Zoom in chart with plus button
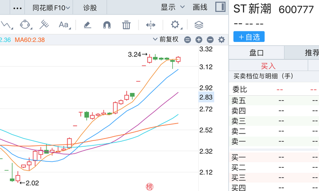This screenshot has width=319, height=191. (x=199, y=40)
